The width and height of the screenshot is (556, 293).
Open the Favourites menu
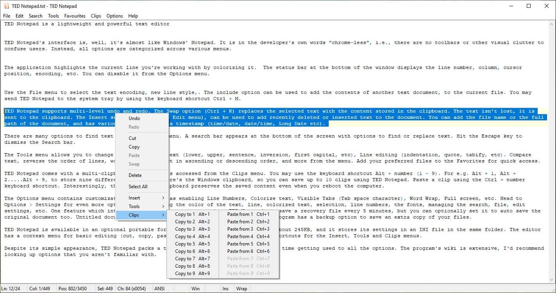tap(75, 16)
